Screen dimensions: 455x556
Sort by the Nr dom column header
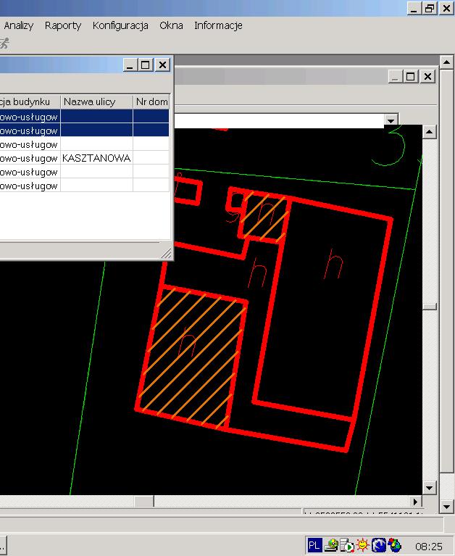[151, 101]
